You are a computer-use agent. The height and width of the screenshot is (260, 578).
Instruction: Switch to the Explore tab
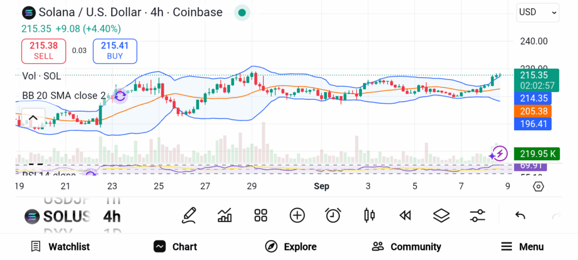tap(291, 246)
